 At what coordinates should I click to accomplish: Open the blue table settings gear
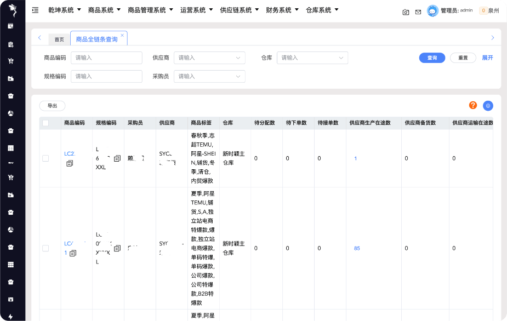(488, 106)
